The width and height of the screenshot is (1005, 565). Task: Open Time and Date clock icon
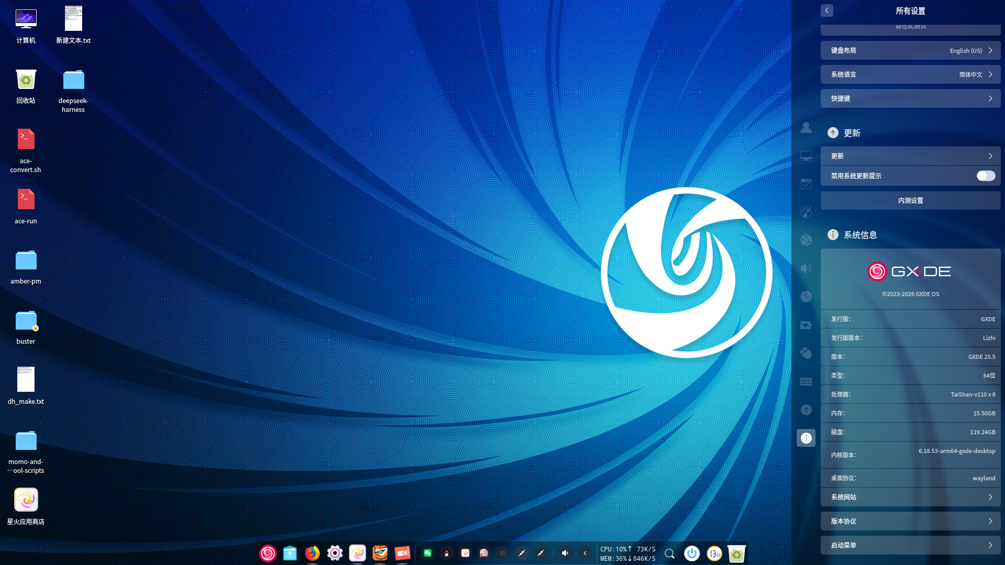(x=806, y=297)
